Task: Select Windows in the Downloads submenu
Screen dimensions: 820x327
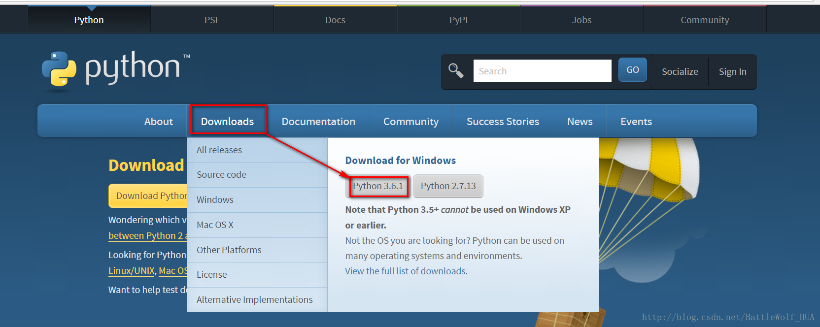Action: (x=257, y=200)
